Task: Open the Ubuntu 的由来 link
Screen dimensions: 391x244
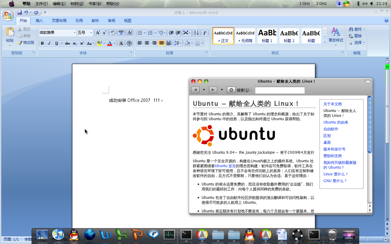Action: pos(336,122)
